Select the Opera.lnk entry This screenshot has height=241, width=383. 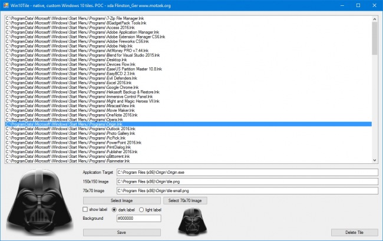point(189,120)
